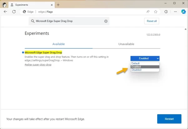Open Settings and more menu
Viewport: 188px width, 129px height.
click(x=175, y=12)
